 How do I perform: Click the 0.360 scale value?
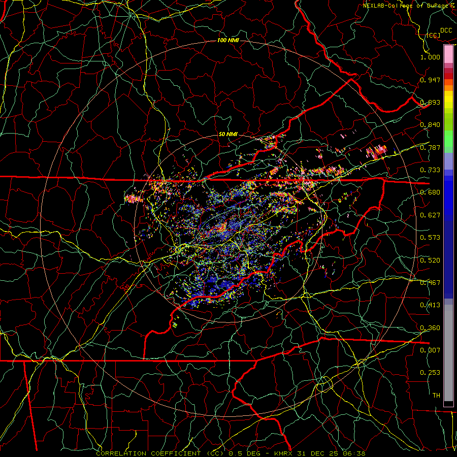coord(430,328)
